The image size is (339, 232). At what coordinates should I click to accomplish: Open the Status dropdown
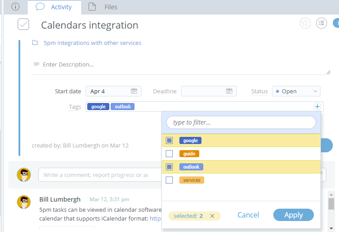(x=296, y=91)
